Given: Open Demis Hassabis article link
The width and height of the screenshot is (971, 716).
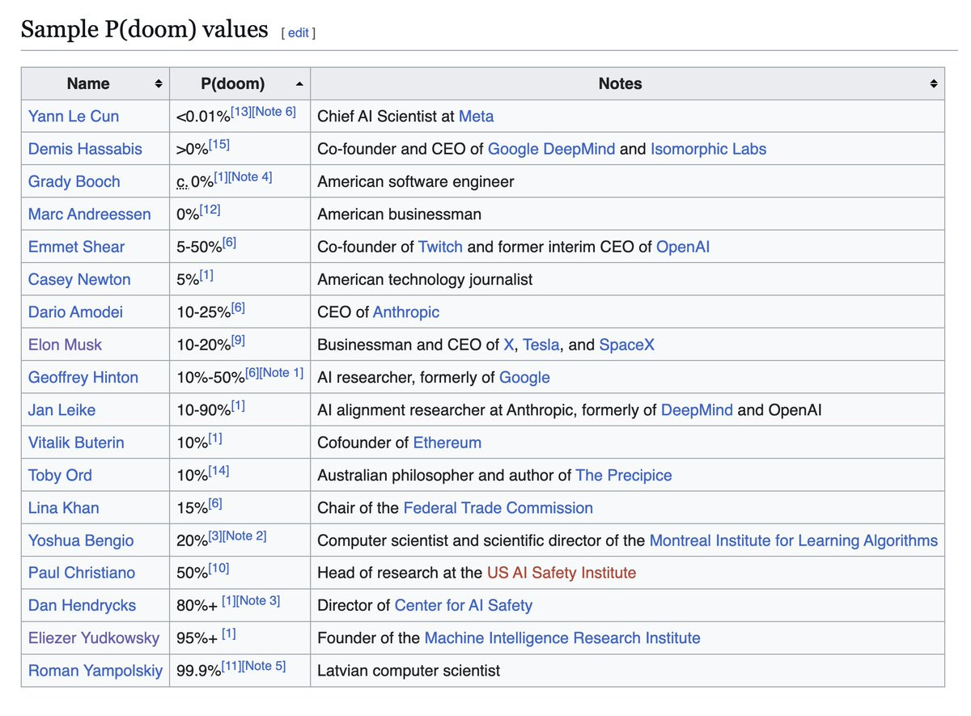Looking at the screenshot, I should [x=85, y=149].
